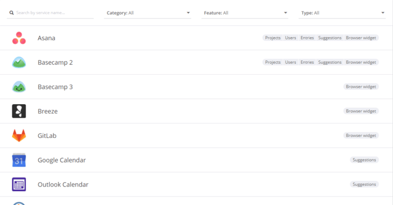Click Browser widget tag on Breeze row

(361, 111)
